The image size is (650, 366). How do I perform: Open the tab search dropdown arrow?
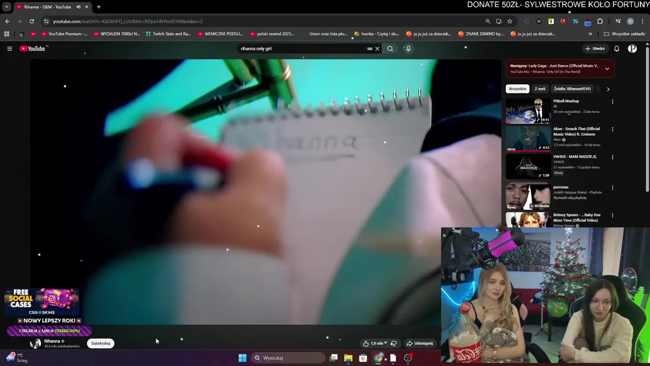7,7
